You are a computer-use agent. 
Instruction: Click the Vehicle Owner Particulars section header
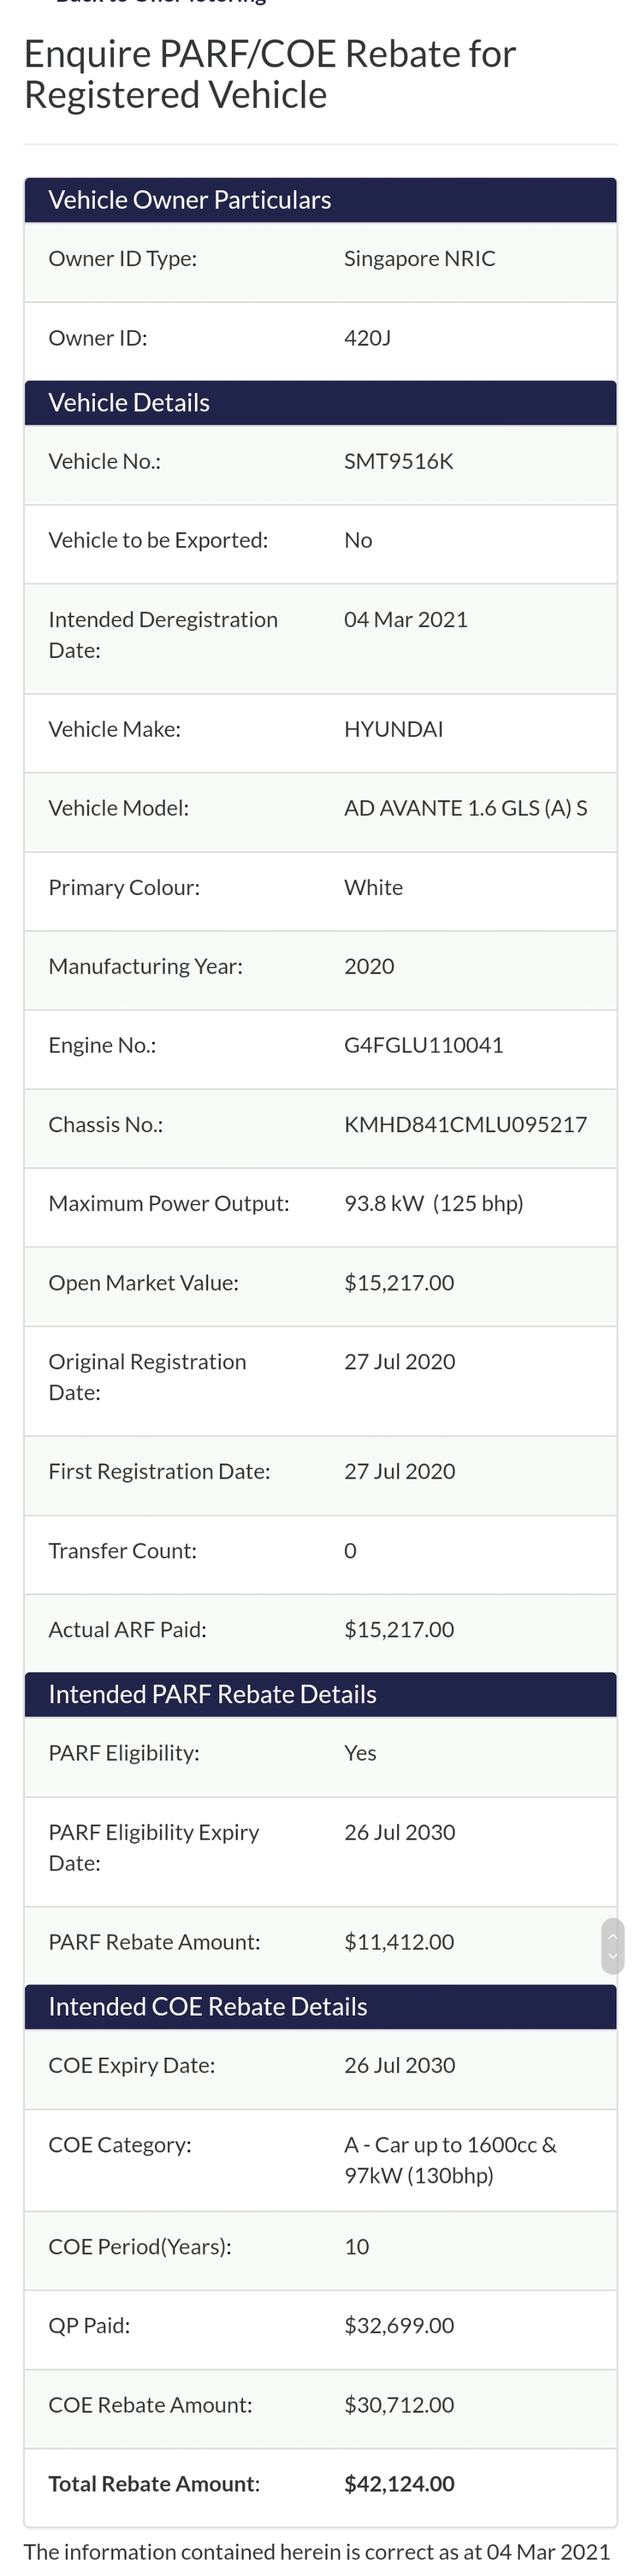point(190,200)
